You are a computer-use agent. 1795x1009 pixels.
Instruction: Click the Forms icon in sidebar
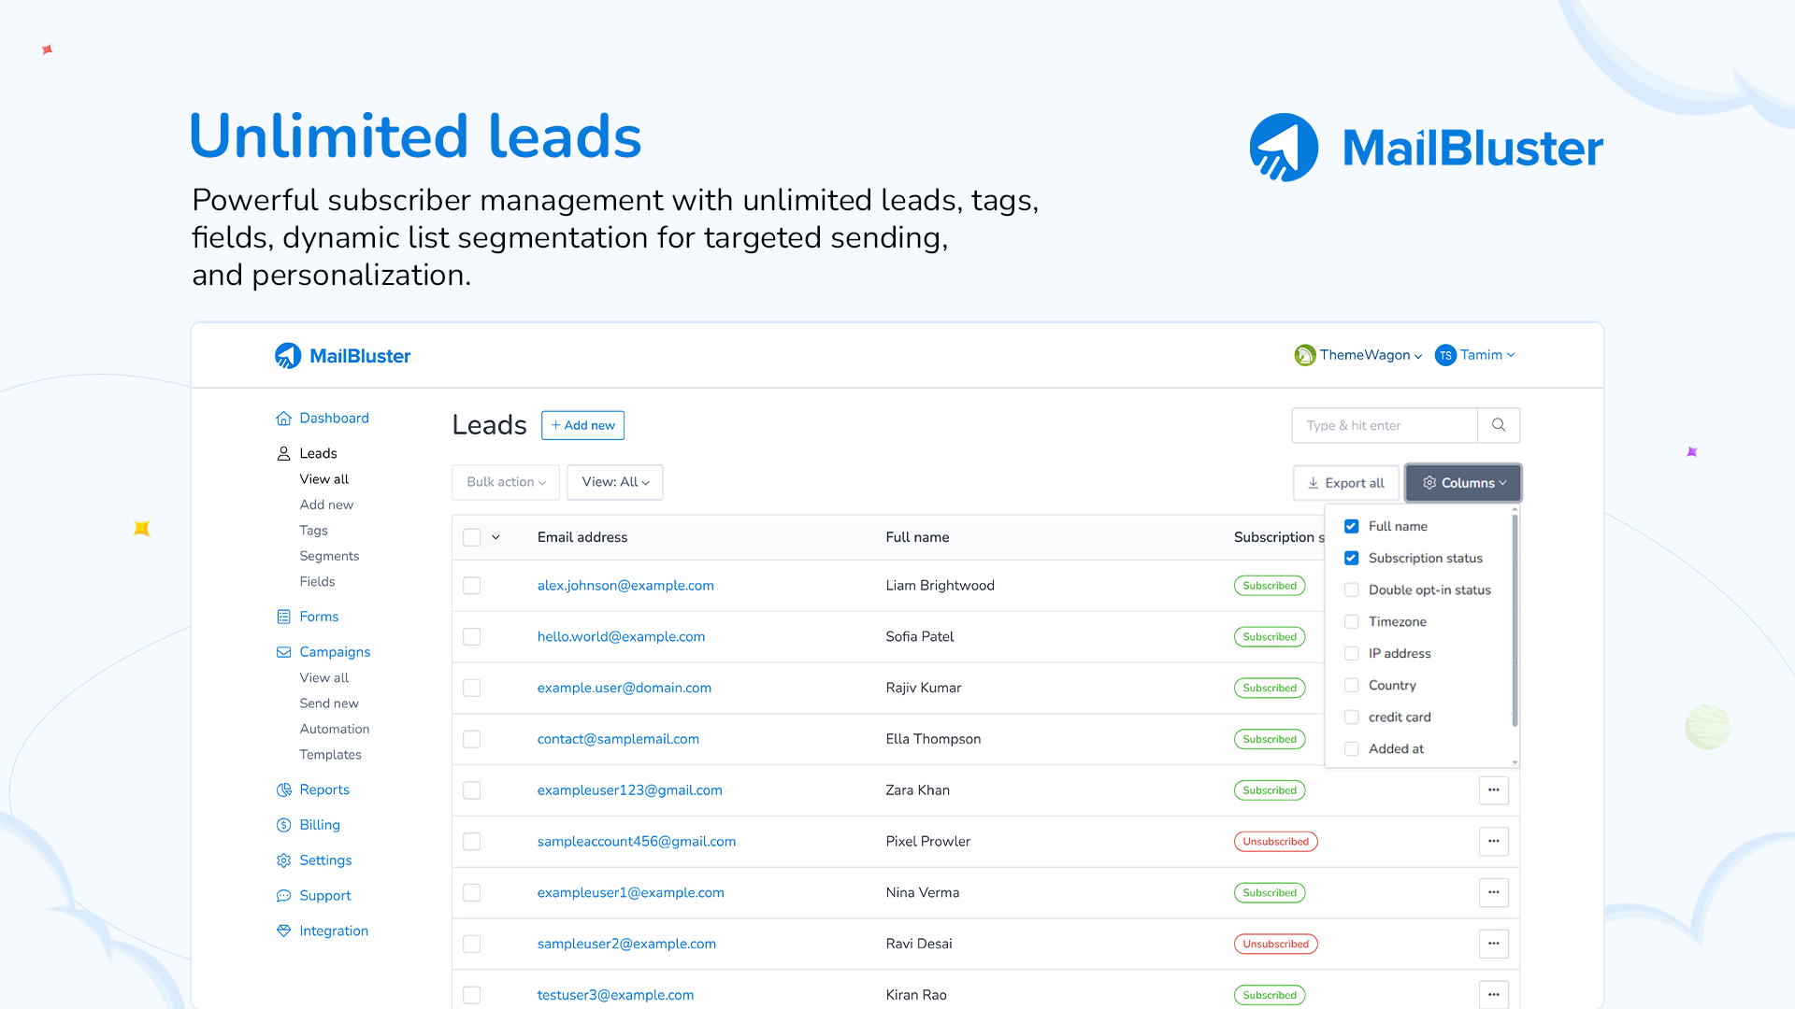283,617
